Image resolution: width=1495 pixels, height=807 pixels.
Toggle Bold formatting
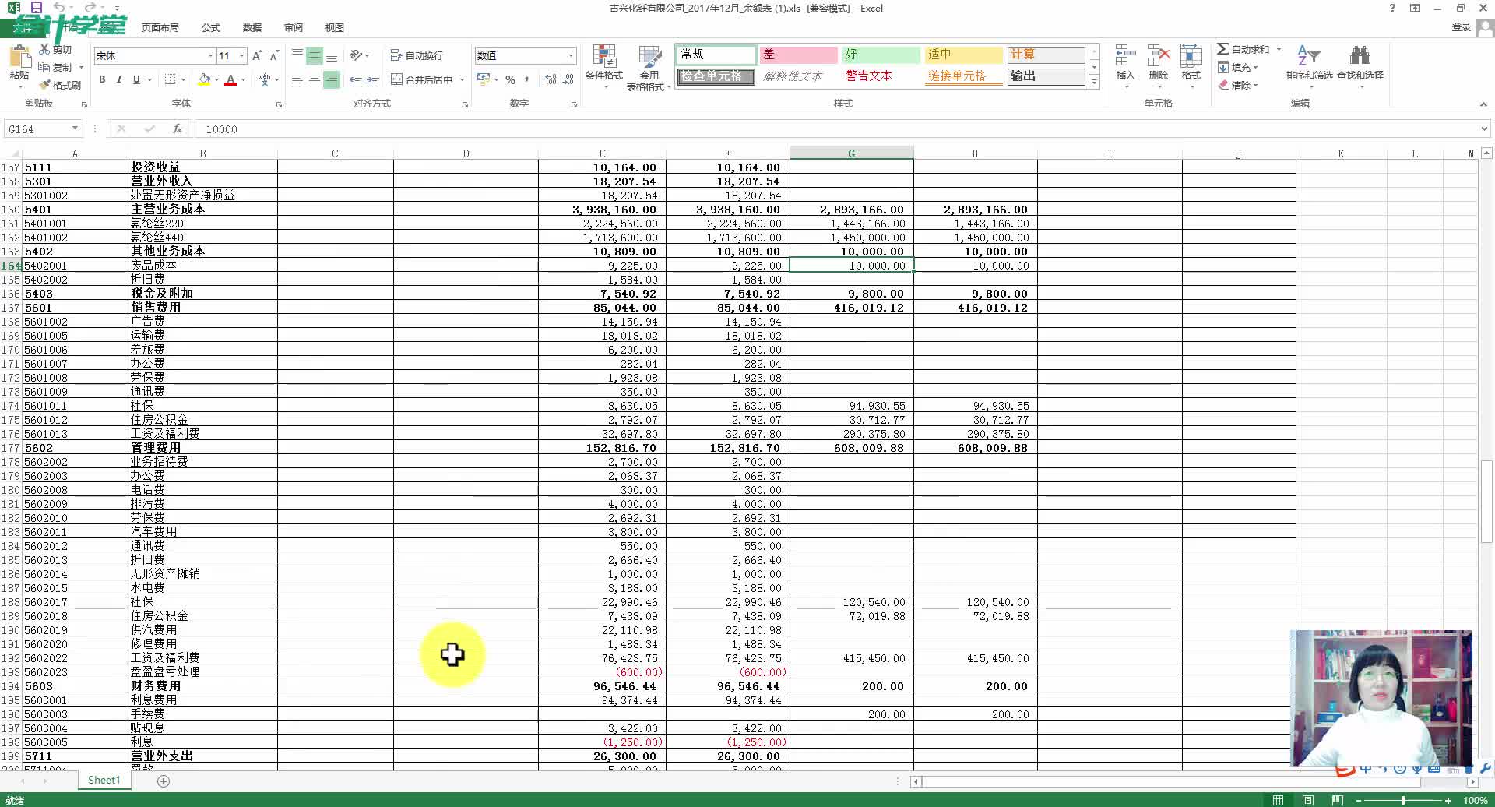tap(102, 79)
